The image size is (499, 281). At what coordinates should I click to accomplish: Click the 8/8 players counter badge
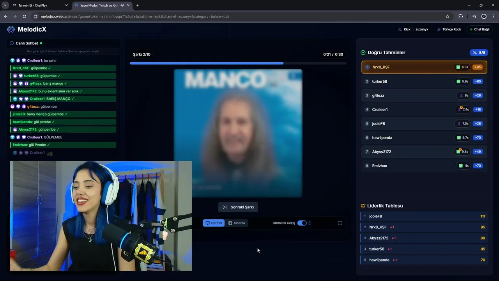(478, 52)
